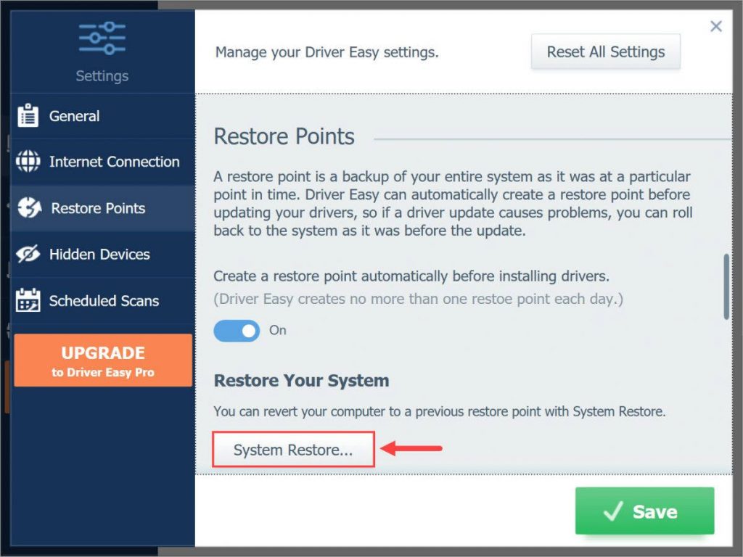Image resolution: width=743 pixels, height=557 pixels.
Task: Click Reset All Settings button
Action: point(606,51)
